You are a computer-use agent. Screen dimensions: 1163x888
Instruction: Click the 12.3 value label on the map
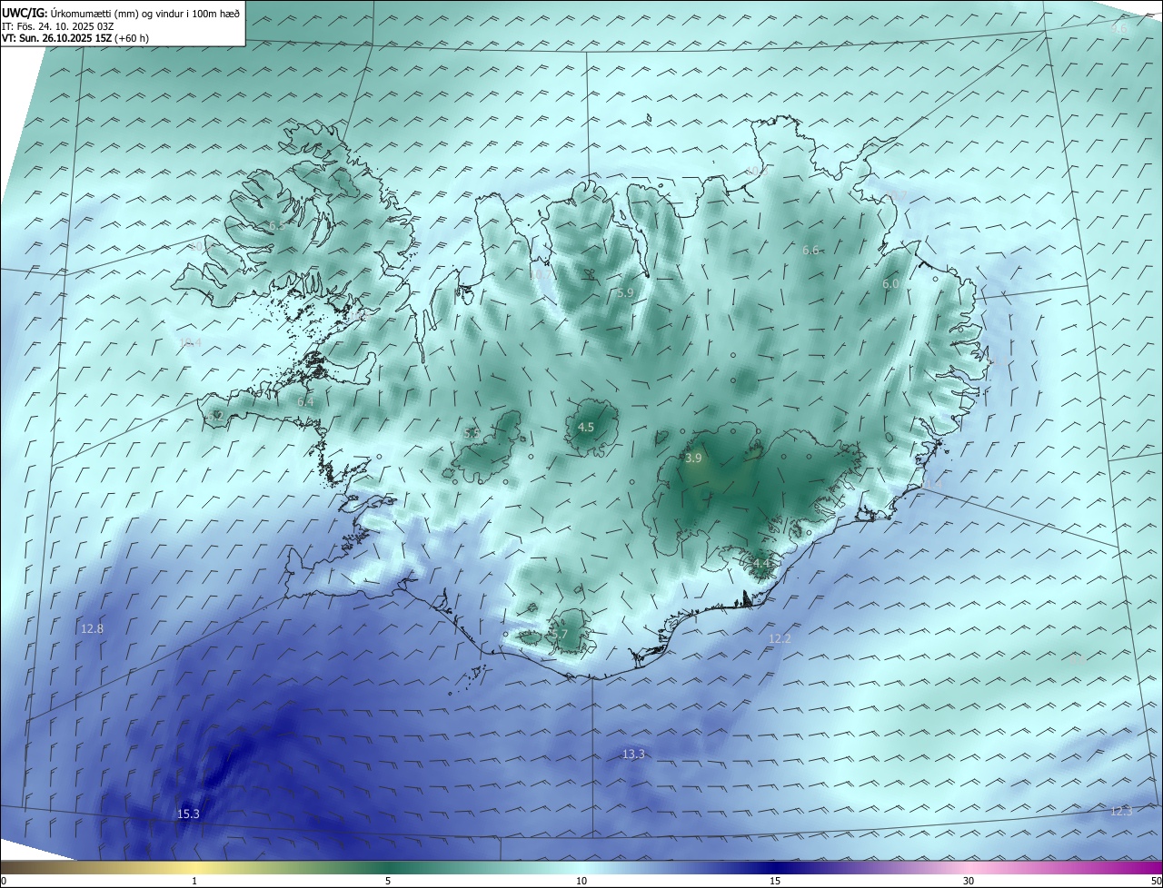[x=1121, y=811]
